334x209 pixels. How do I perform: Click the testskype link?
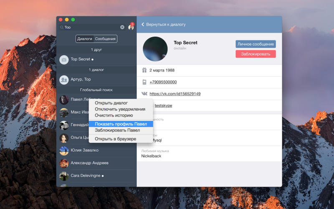[163, 106]
